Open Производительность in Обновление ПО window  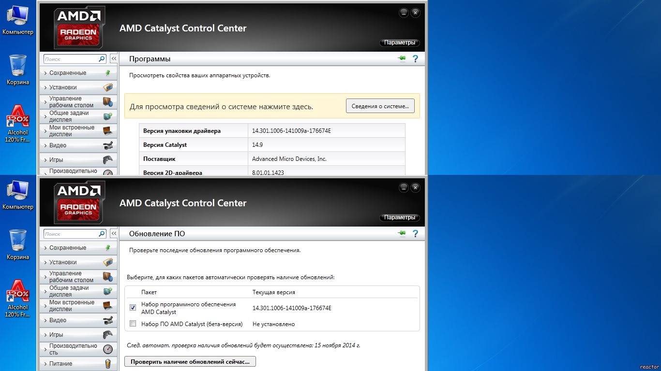(x=78, y=349)
